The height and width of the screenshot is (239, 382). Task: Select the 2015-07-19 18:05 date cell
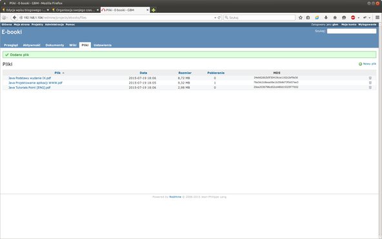pyautogui.click(x=143, y=82)
